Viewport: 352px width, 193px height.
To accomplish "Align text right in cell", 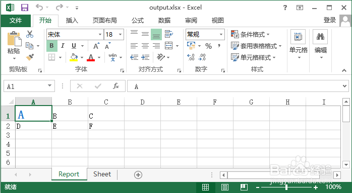I will point(156,46).
